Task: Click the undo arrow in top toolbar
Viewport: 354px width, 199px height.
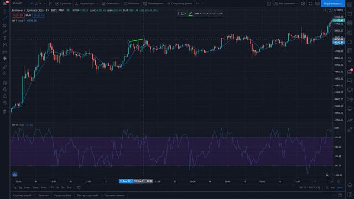Action: (197, 3)
